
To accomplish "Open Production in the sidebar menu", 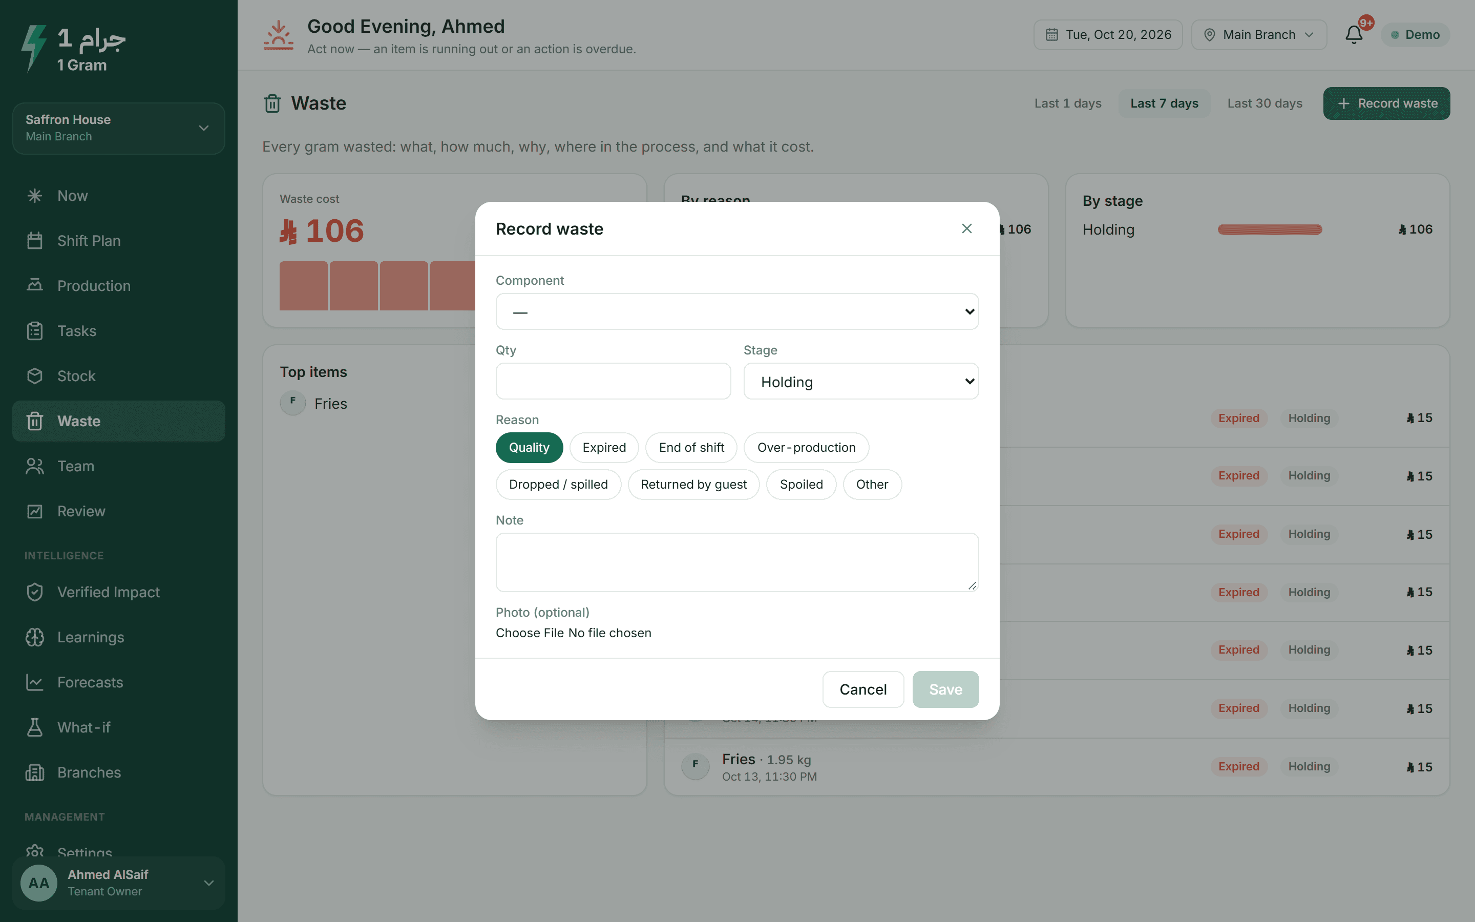I will pyautogui.click(x=118, y=286).
